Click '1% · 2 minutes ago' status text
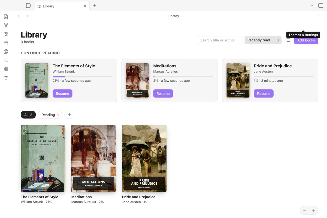The image size is (327, 218). point(268,81)
